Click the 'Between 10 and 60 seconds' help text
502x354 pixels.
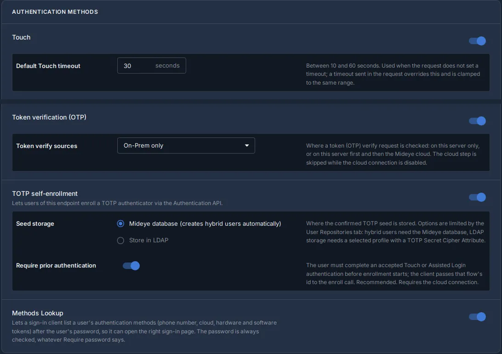(393, 74)
